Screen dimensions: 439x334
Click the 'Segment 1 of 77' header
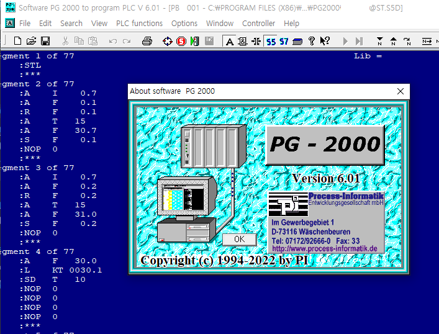click(x=37, y=56)
